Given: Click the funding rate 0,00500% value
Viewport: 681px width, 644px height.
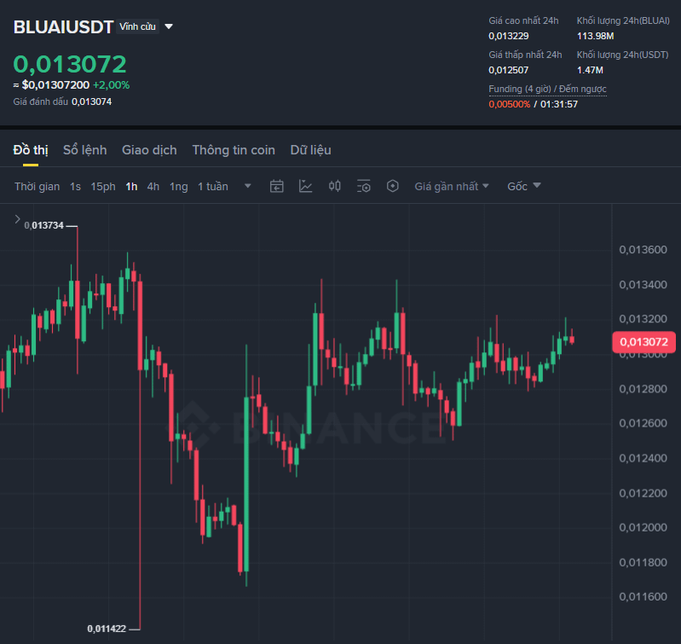Looking at the screenshot, I should tap(510, 104).
